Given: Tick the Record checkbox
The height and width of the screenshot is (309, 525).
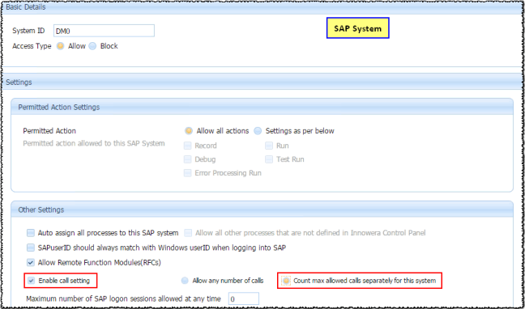Looking at the screenshot, I should pos(187,146).
